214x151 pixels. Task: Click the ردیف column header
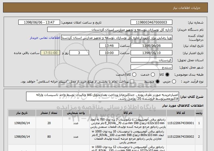pos(199,113)
